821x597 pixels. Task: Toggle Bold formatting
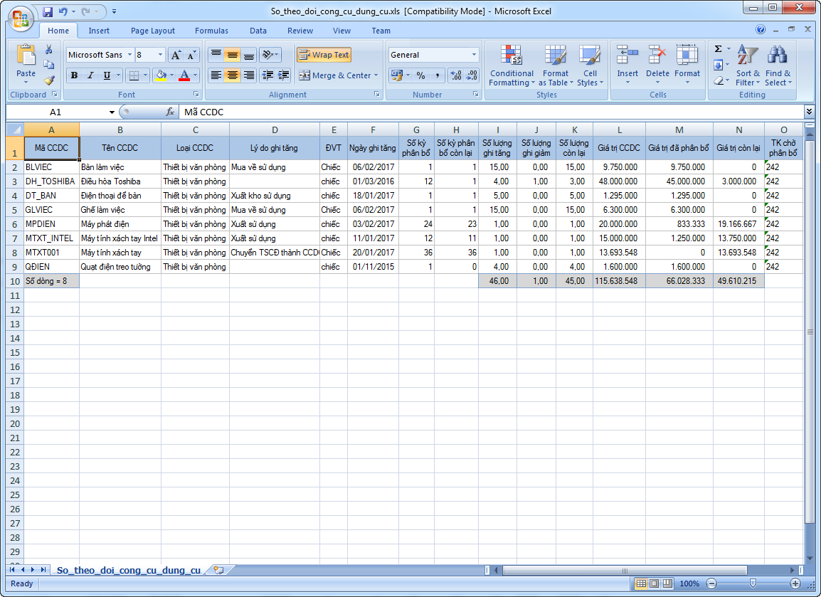tap(74, 75)
